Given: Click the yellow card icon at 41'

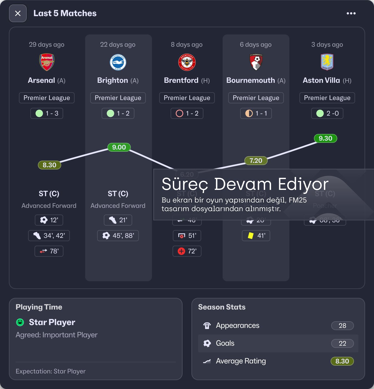Looking at the screenshot, I should [251, 236].
